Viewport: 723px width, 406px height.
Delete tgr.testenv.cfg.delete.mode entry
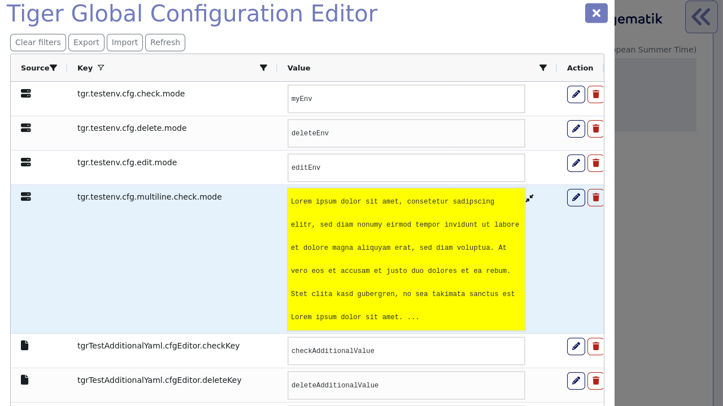596,129
